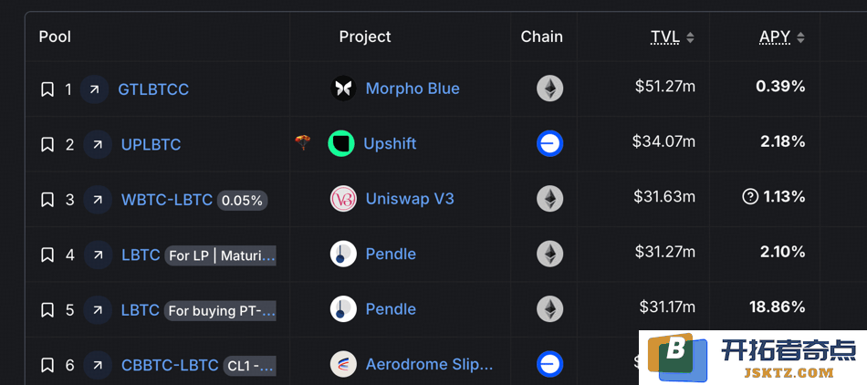867x385 pixels.
Task: Click the For buying PT tag in row 5
Action: pos(220,311)
